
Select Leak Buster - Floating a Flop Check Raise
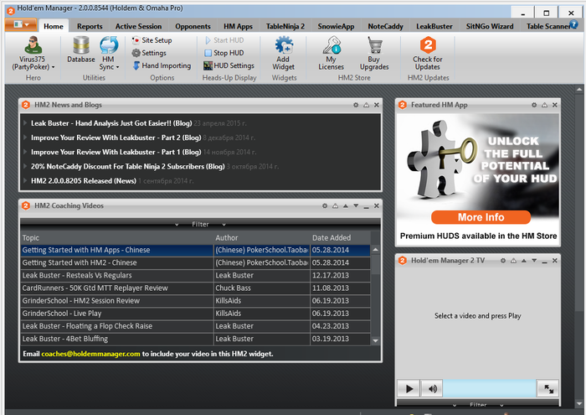click(x=195, y=326)
